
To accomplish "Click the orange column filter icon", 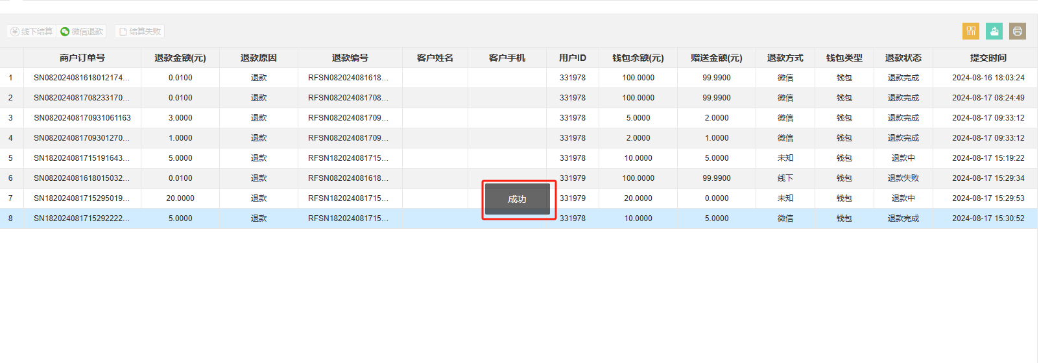I will tap(971, 31).
